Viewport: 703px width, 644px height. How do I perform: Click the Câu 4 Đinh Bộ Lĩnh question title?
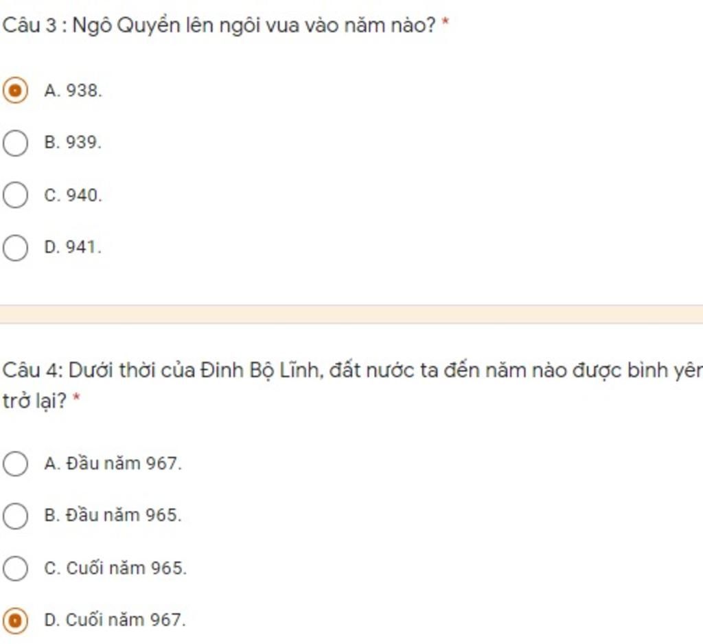tap(352, 385)
